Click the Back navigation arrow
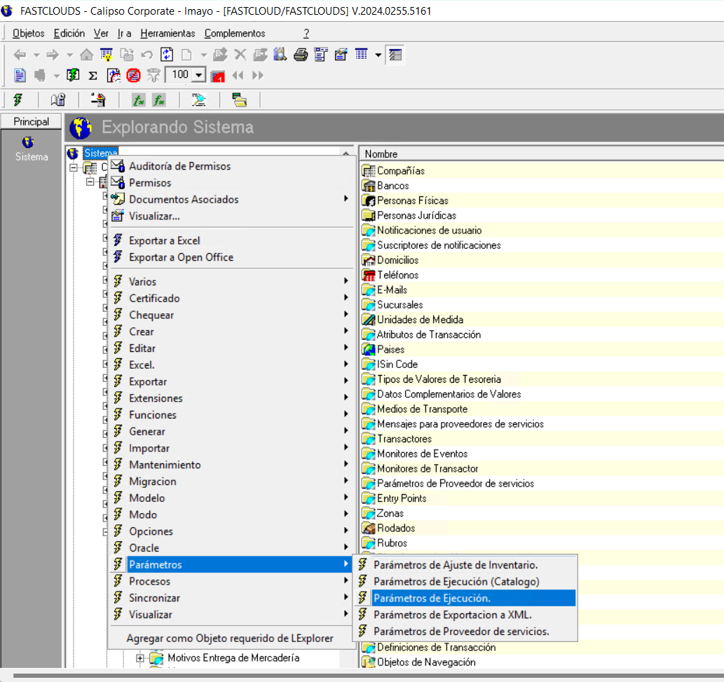 tap(20, 55)
